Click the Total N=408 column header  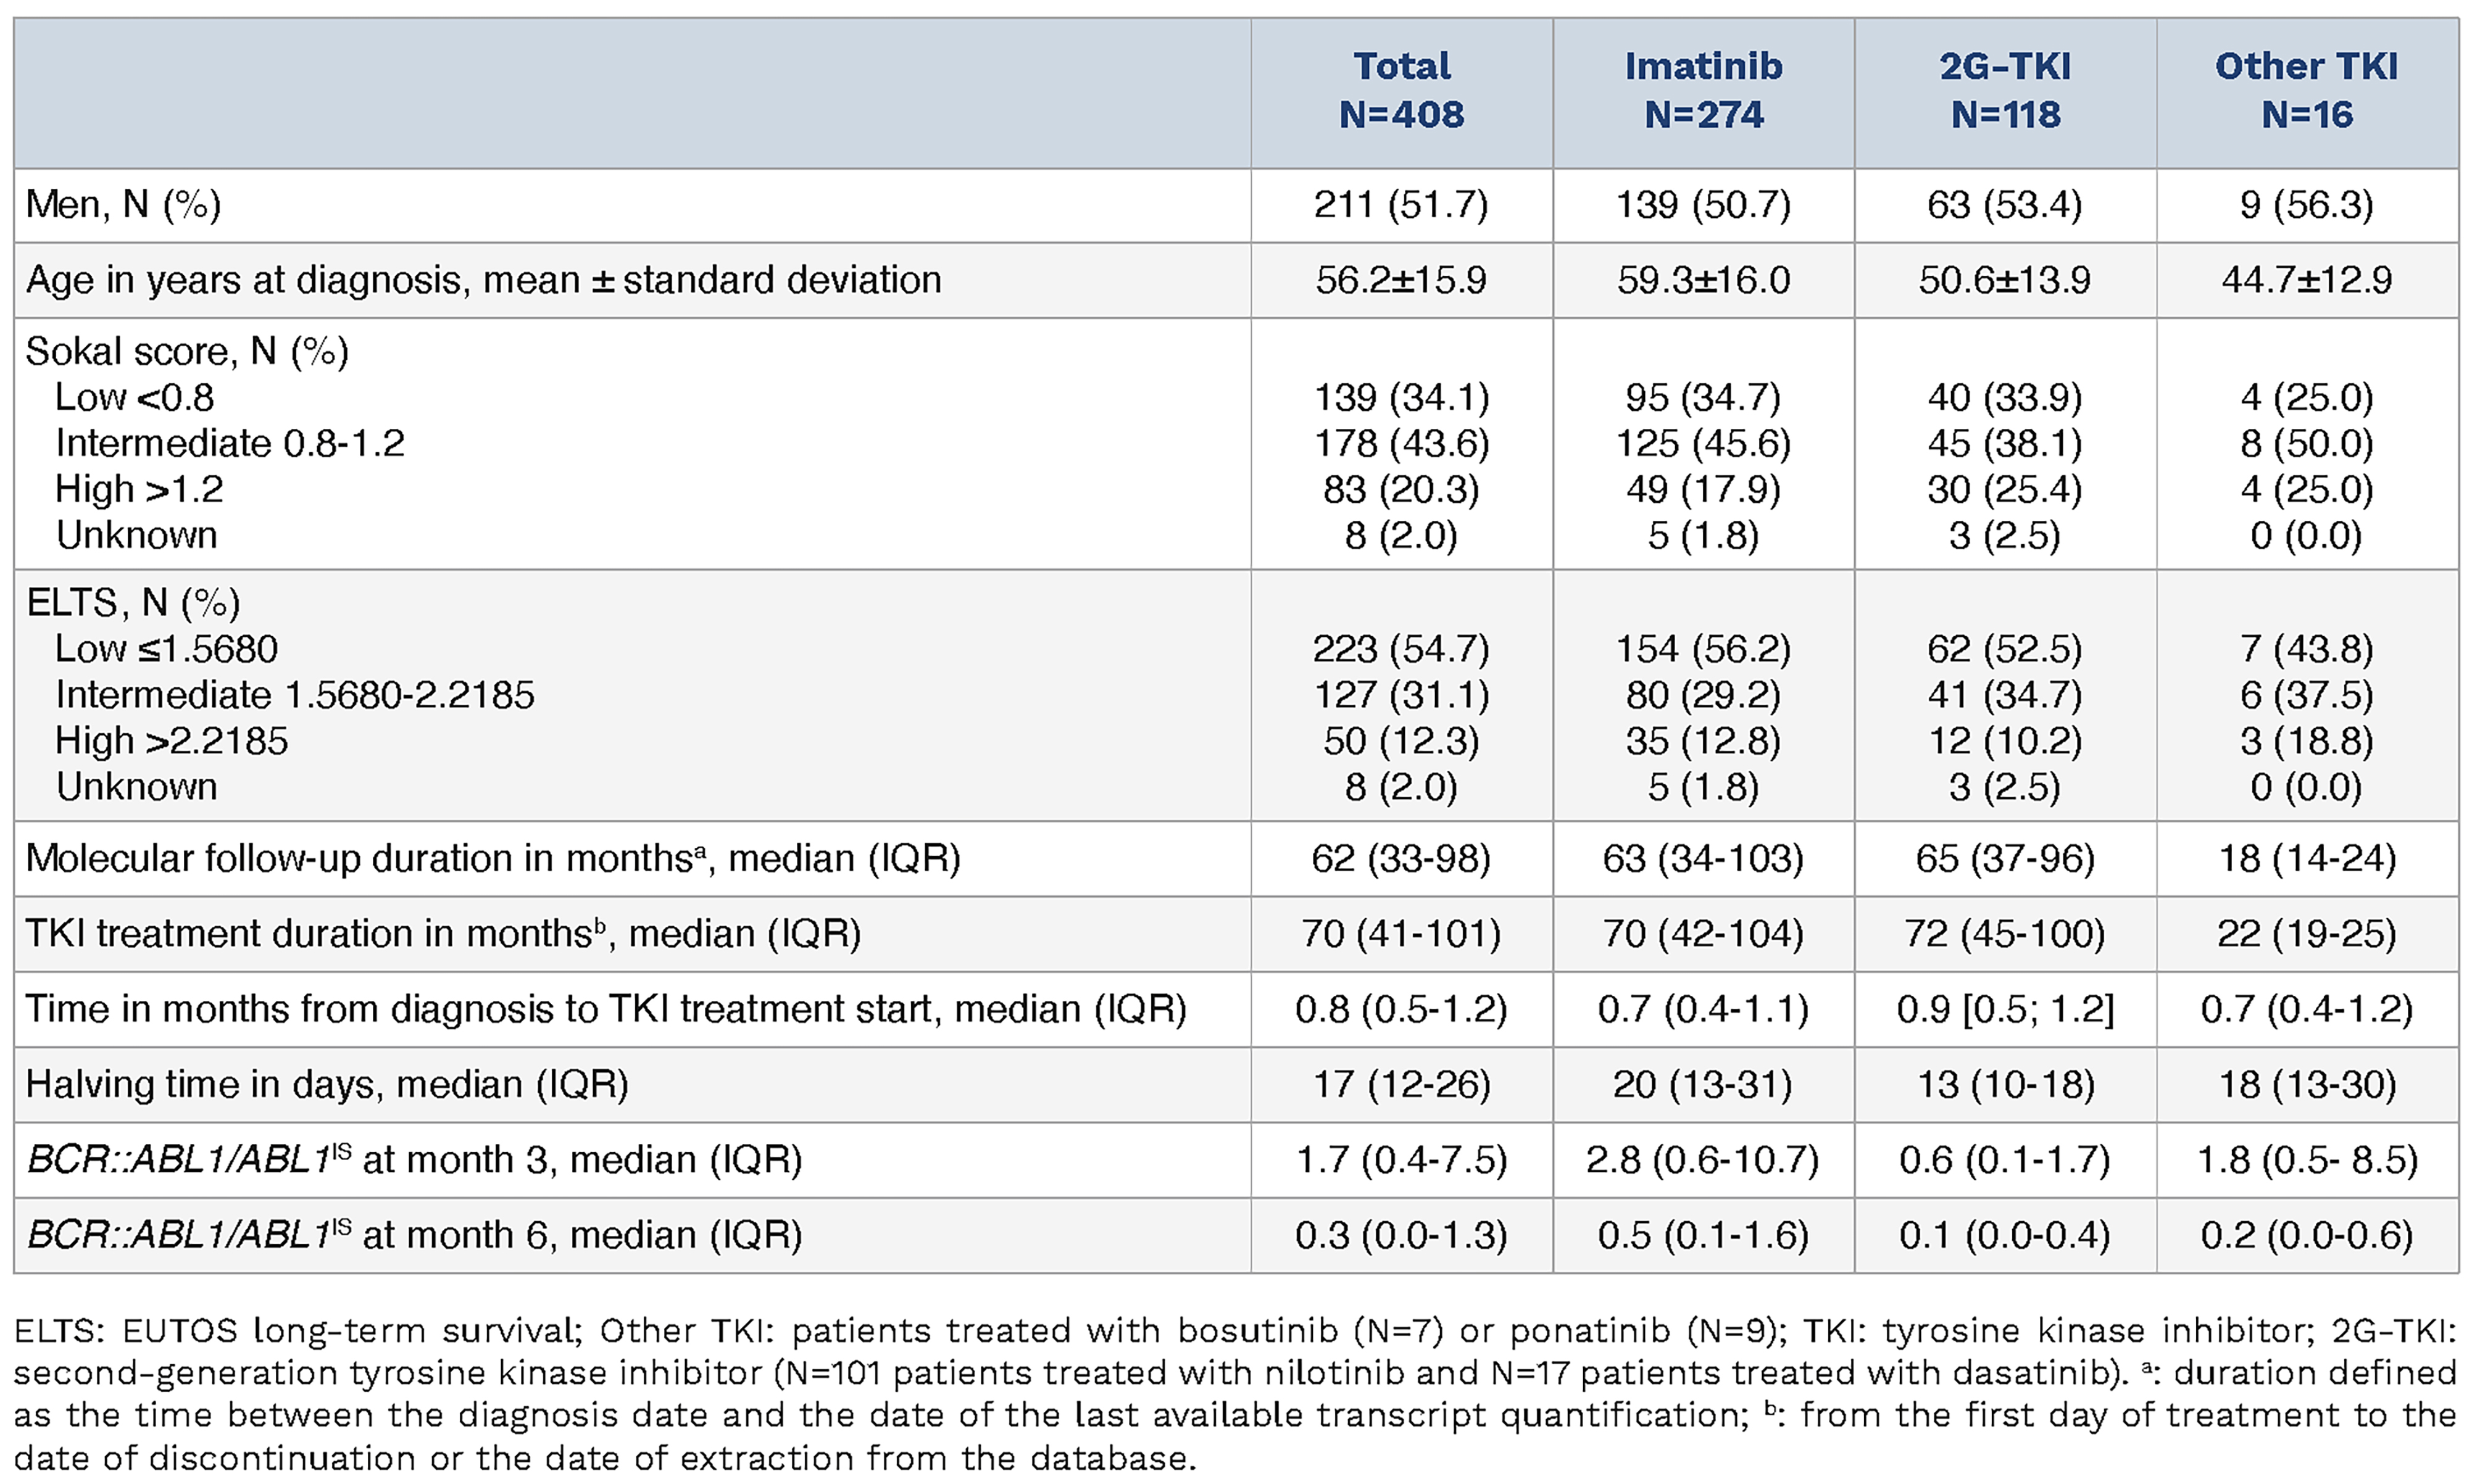tap(1401, 91)
